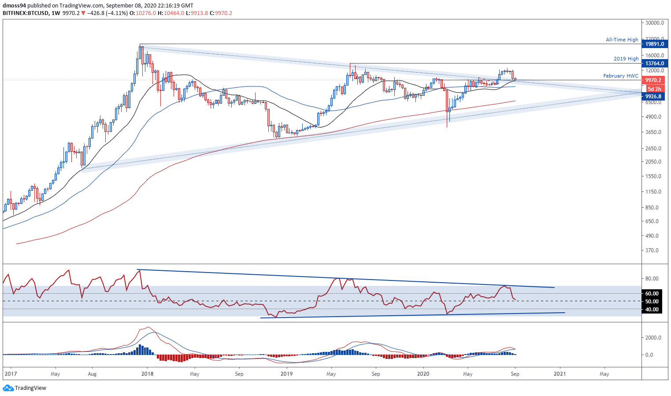Click the 2017 label on time axis
671x396 pixels.
pyautogui.click(x=10, y=374)
